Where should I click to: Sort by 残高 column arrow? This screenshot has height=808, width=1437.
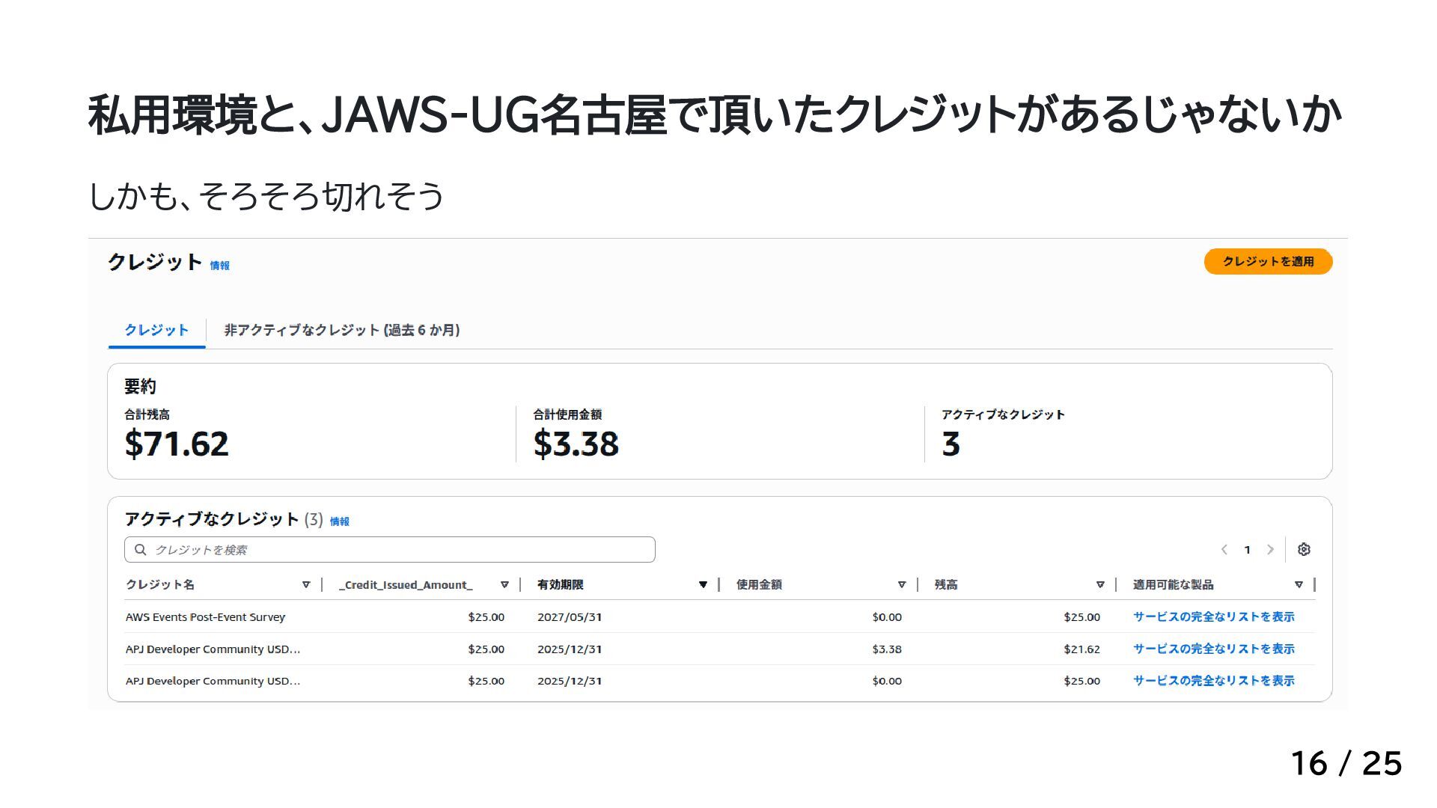pos(1099,584)
